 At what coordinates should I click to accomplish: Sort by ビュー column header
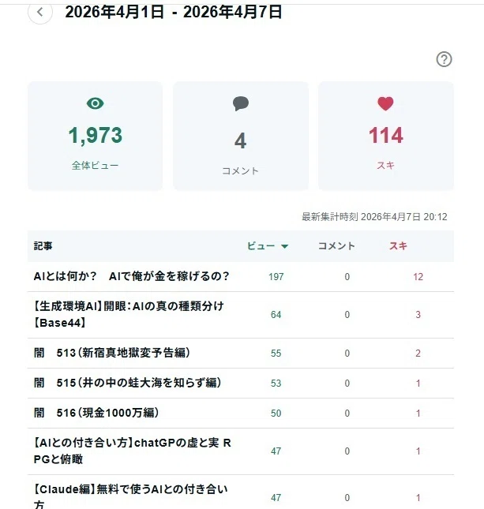point(261,246)
